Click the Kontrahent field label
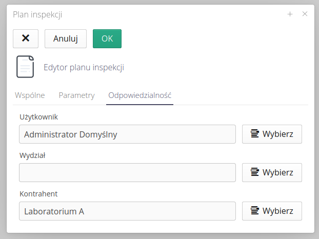This screenshot has width=319, height=239. [38, 194]
